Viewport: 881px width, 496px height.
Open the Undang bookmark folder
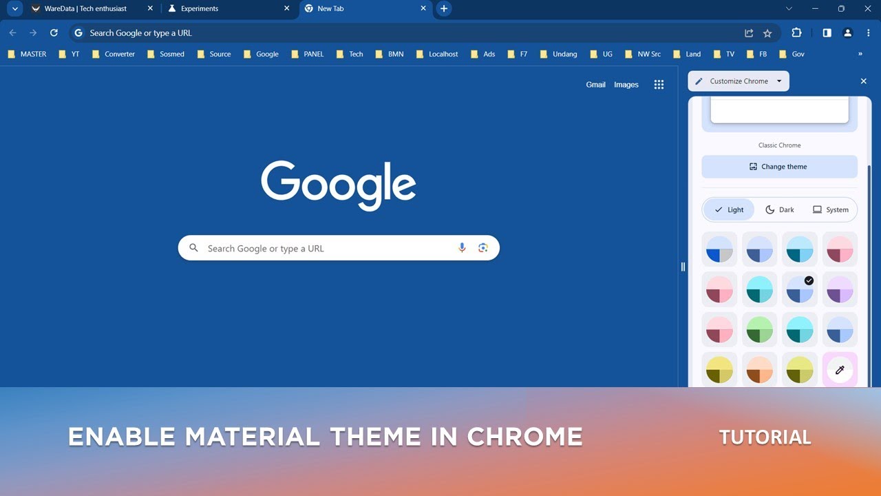pyautogui.click(x=559, y=54)
